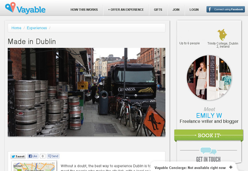This screenshot has height=171, width=248.
Task: View Emily W's circular profile photo
Action: 209,78
